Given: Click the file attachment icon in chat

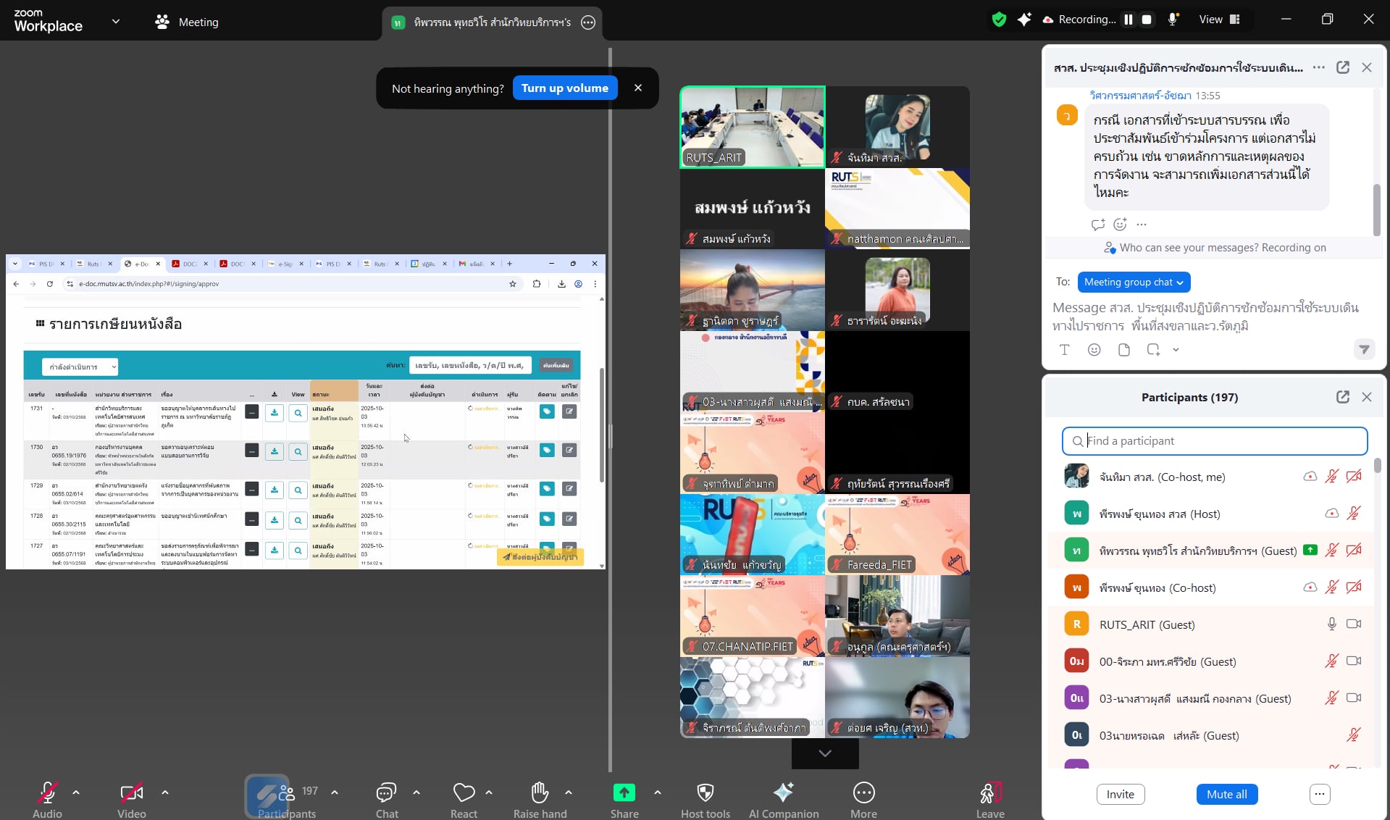Looking at the screenshot, I should click(1123, 350).
